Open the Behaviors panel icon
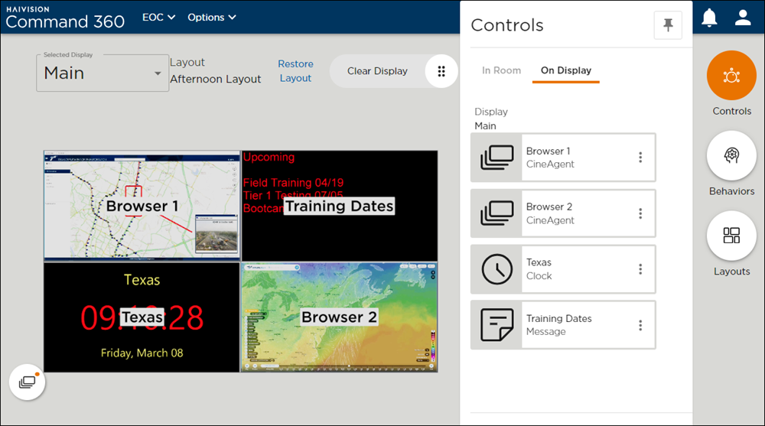The image size is (765, 426). click(x=731, y=155)
